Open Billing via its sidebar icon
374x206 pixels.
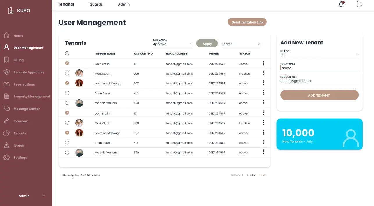(6, 60)
